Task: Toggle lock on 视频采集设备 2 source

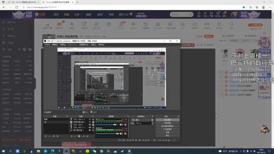Action: pos(93,122)
